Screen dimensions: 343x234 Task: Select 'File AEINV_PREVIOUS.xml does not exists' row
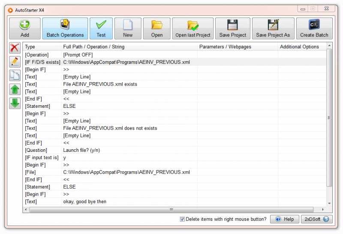[x=175, y=128]
